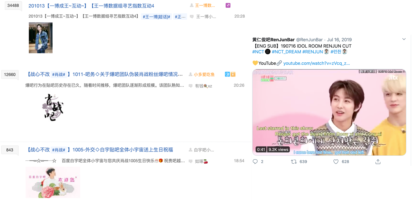Open the denim jacket photo thumbnail
Viewport: 412px width, 202px height.
pos(41,38)
